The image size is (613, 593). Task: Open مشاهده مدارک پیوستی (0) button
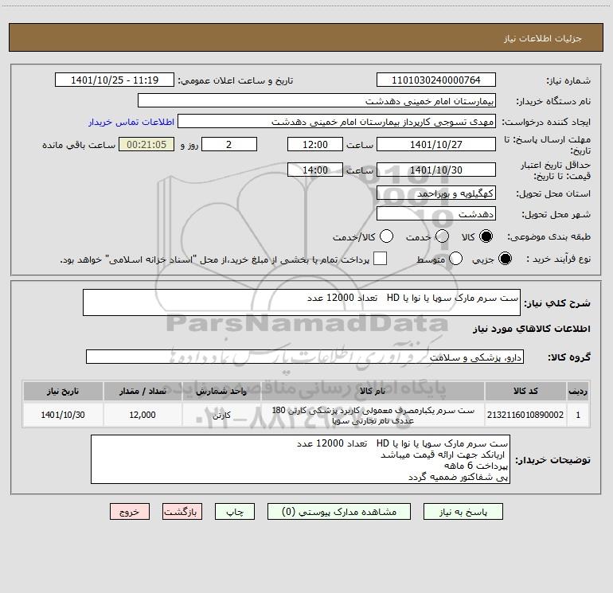click(x=339, y=512)
